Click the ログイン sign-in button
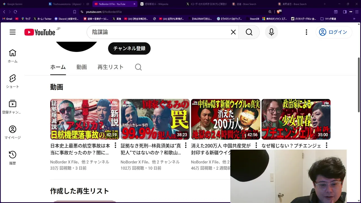 click(333, 32)
